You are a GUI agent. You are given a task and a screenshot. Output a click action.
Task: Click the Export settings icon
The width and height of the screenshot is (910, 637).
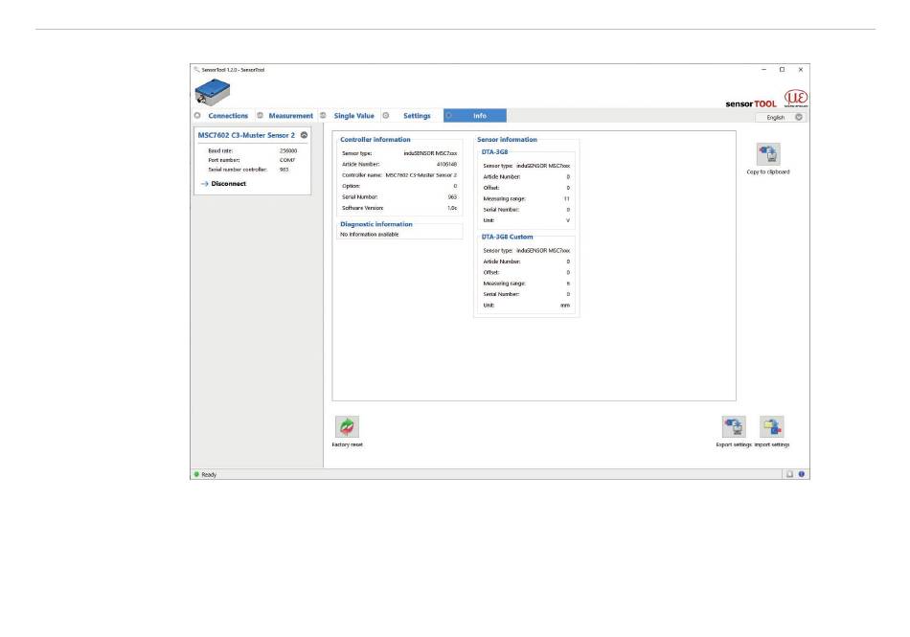point(734,426)
